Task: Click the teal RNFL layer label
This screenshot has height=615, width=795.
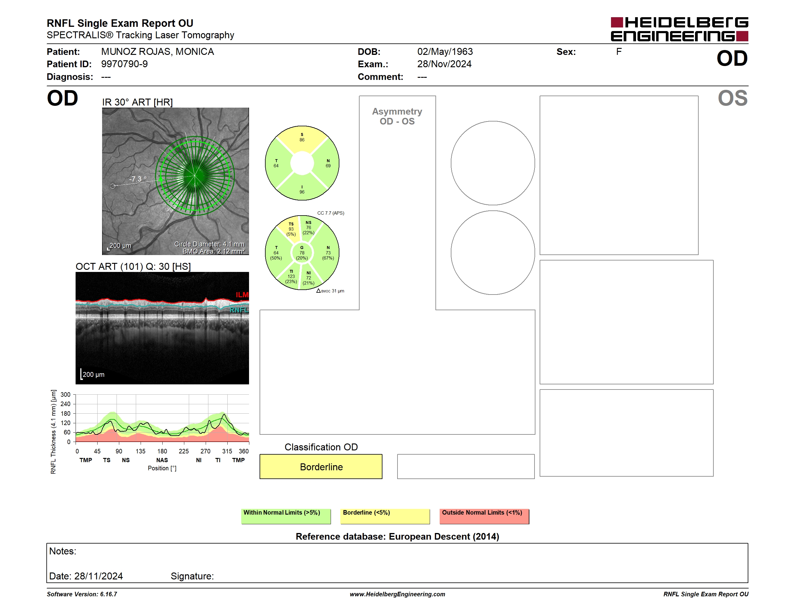Action: (x=239, y=310)
